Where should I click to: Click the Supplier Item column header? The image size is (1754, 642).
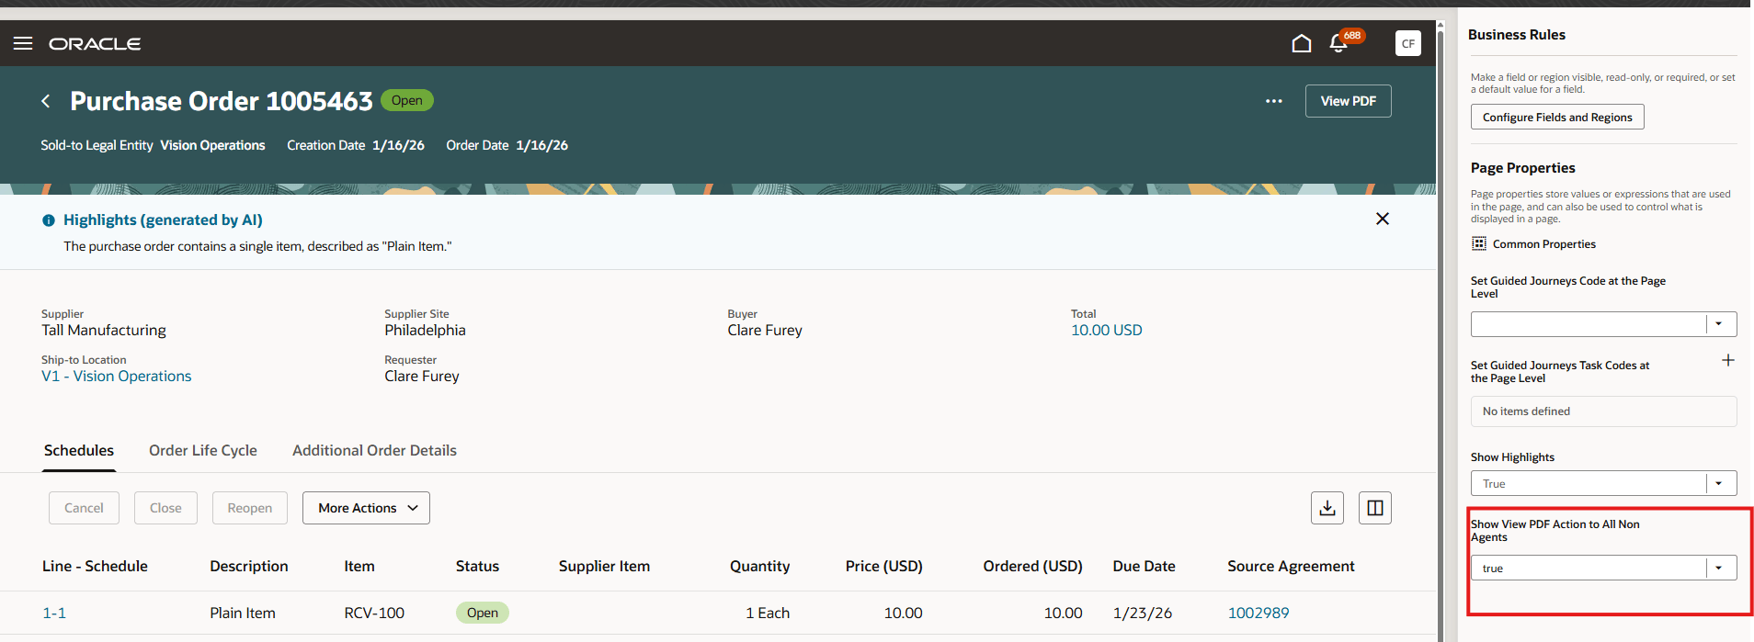(604, 566)
